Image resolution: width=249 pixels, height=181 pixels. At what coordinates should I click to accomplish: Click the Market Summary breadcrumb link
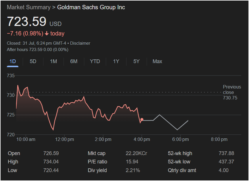coord(28,7)
